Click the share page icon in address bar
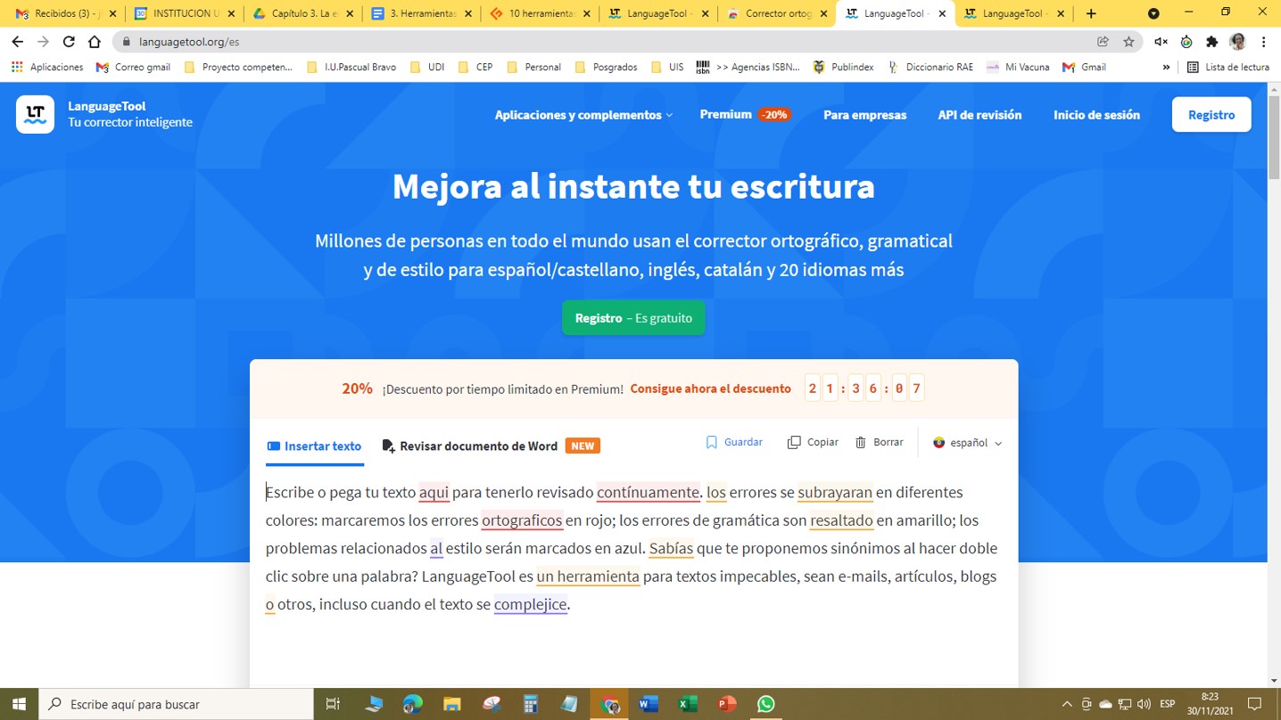The width and height of the screenshot is (1281, 720). tap(1103, 42)
